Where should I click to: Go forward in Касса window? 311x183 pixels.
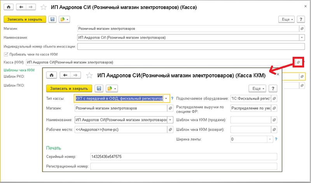pos(31,7)
